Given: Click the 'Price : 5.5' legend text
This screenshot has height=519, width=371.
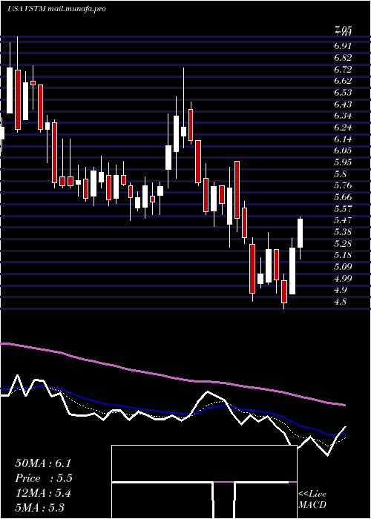Looking at the screenshot, I should click(x=43, y=478).
